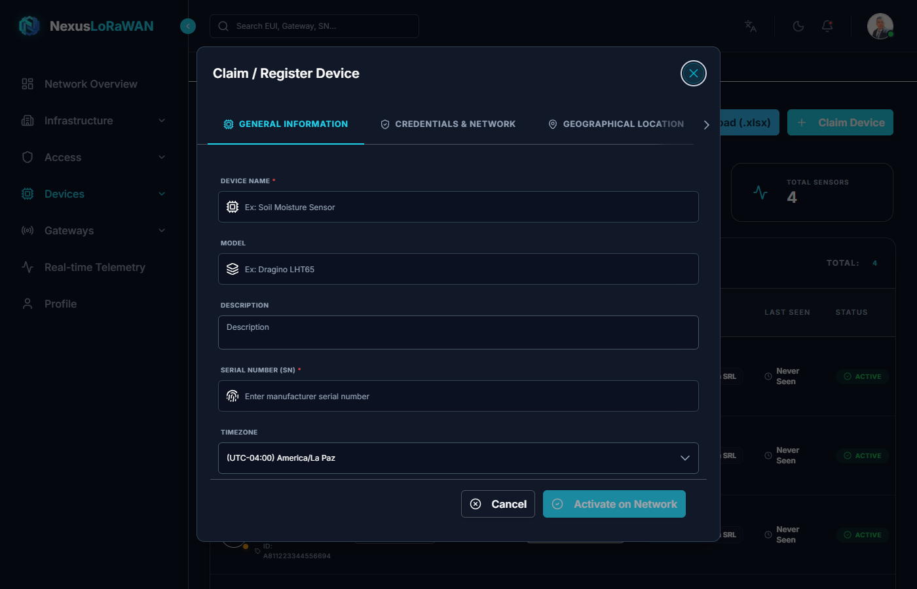Open the notifications bell

[x=827, y=26]
